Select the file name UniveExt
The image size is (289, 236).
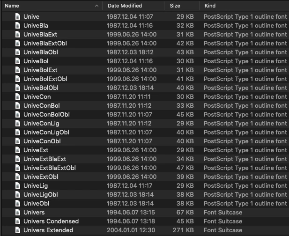(x=36, y=150)
